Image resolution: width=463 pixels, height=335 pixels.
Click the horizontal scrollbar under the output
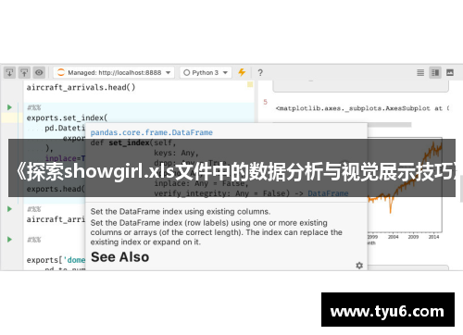389,125
